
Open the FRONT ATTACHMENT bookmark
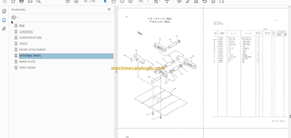32,50
